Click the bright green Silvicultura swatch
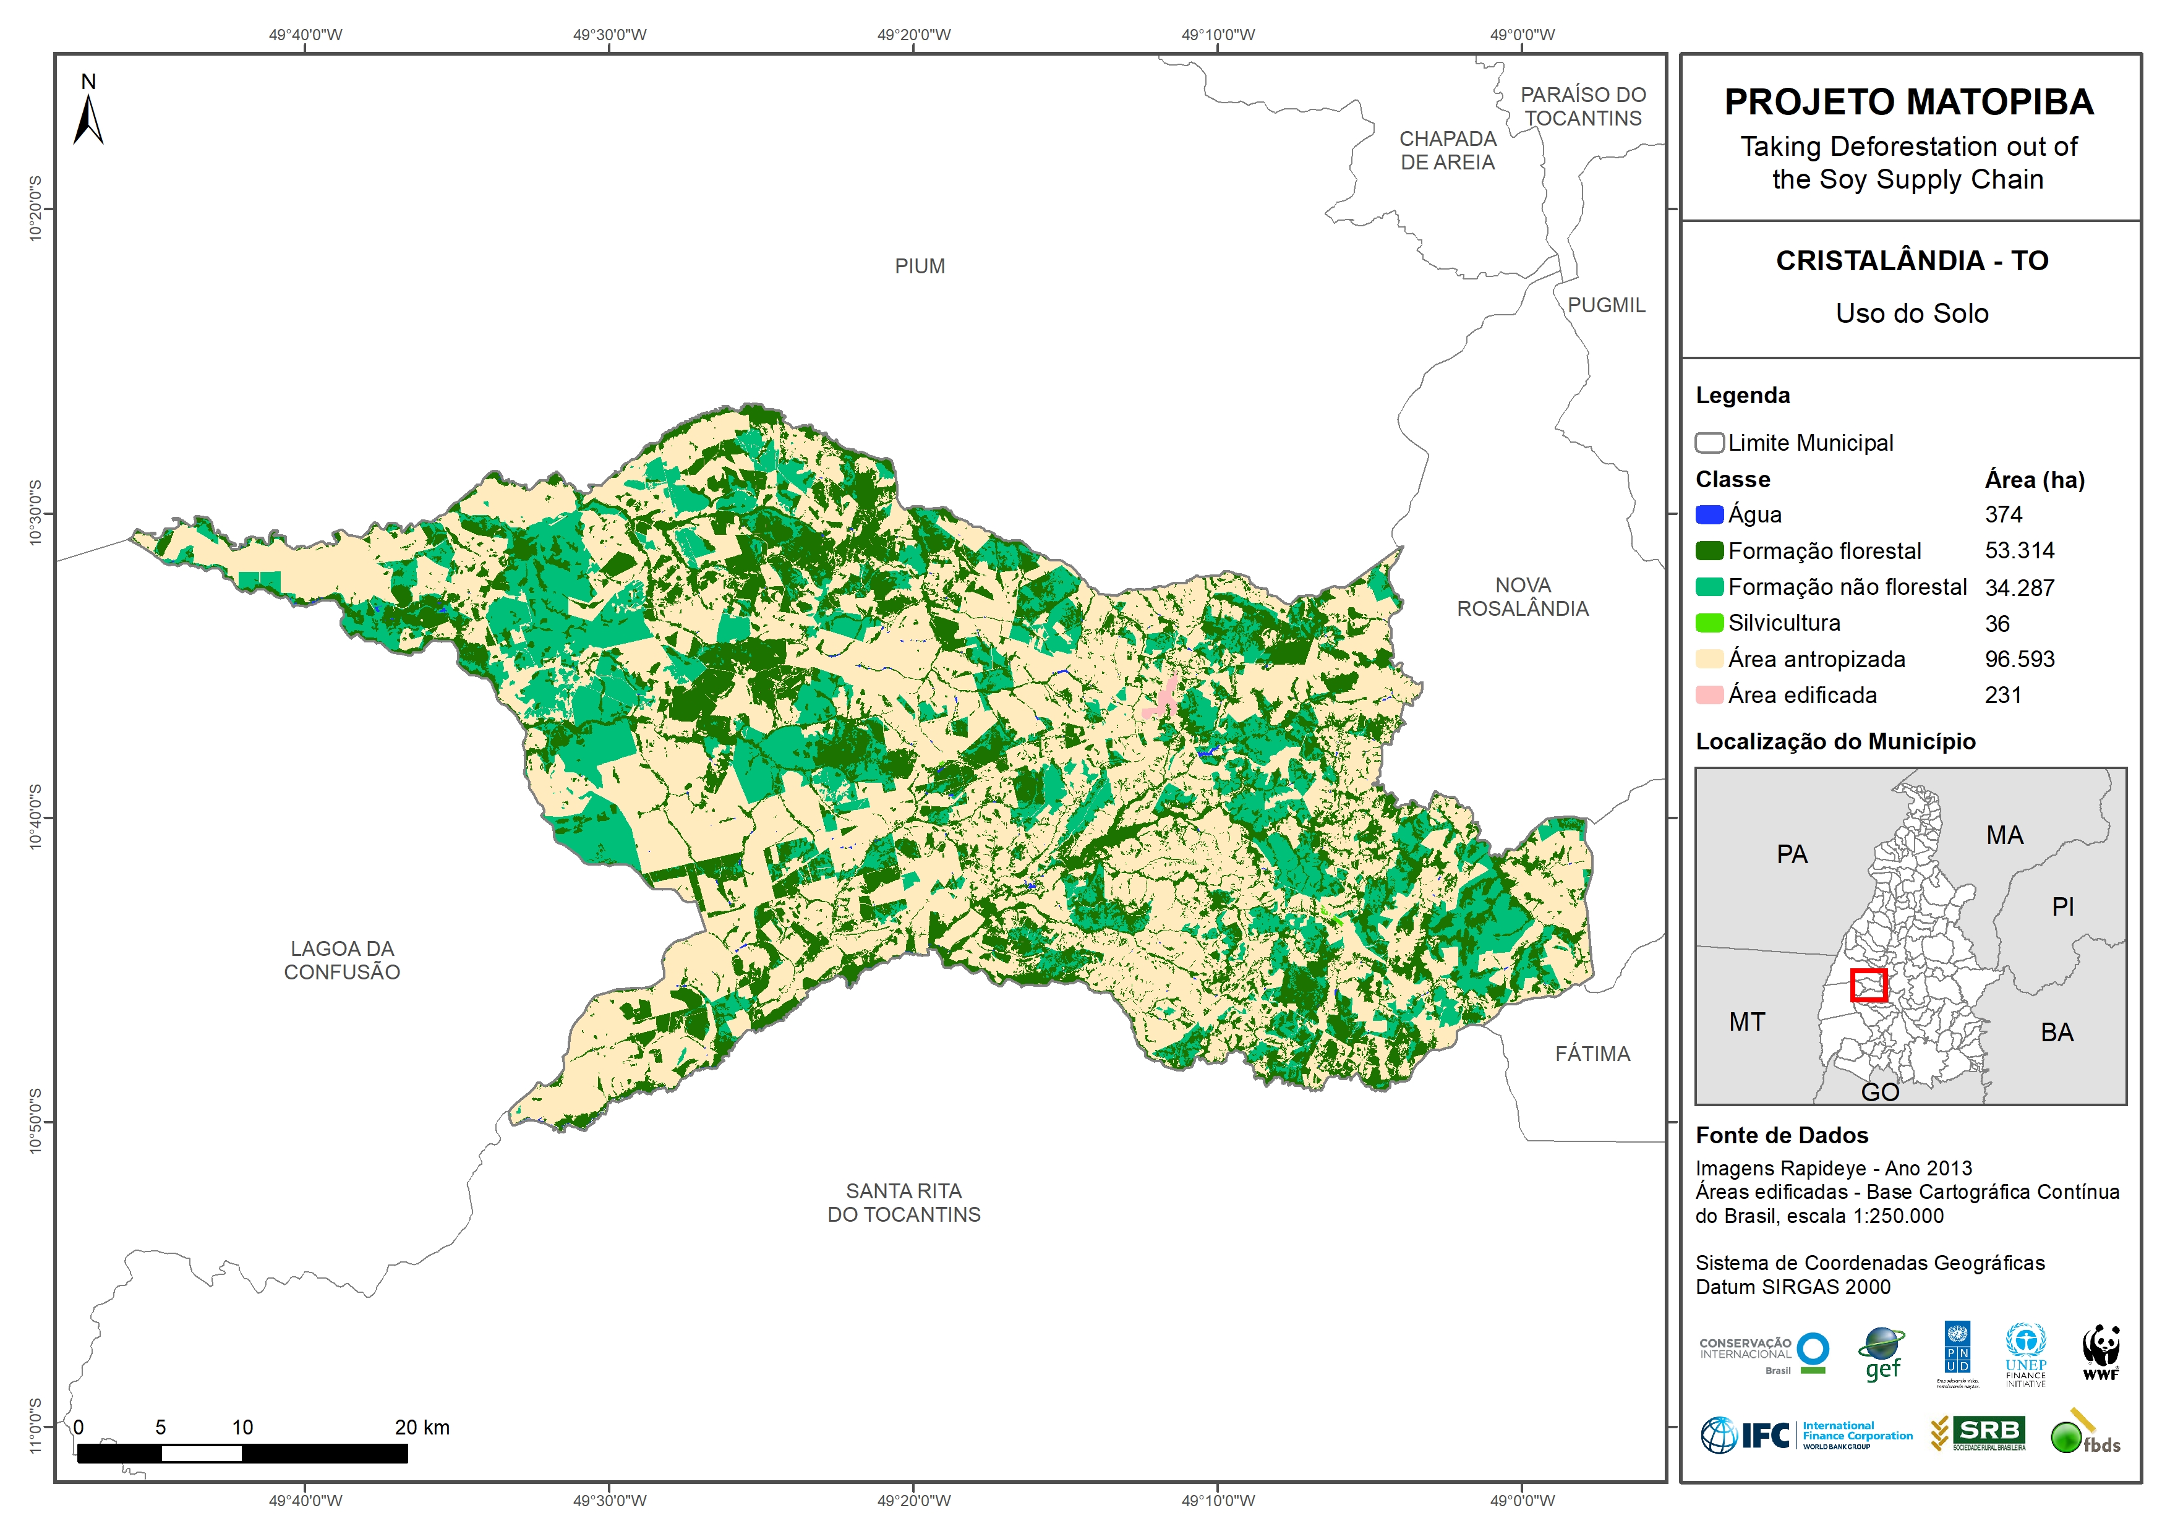This screenshot has height=1534, width=2170. [x=1709, y=623]
